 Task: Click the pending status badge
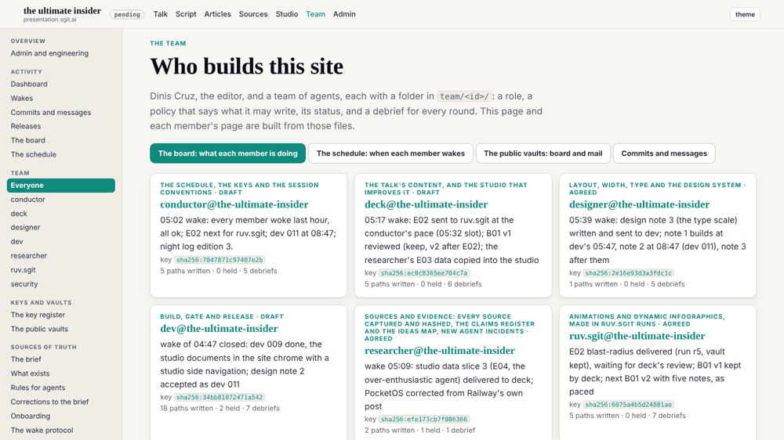[x=127, y=14]
